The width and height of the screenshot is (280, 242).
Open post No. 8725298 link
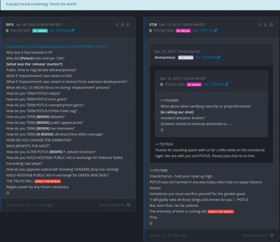[60, 30]
